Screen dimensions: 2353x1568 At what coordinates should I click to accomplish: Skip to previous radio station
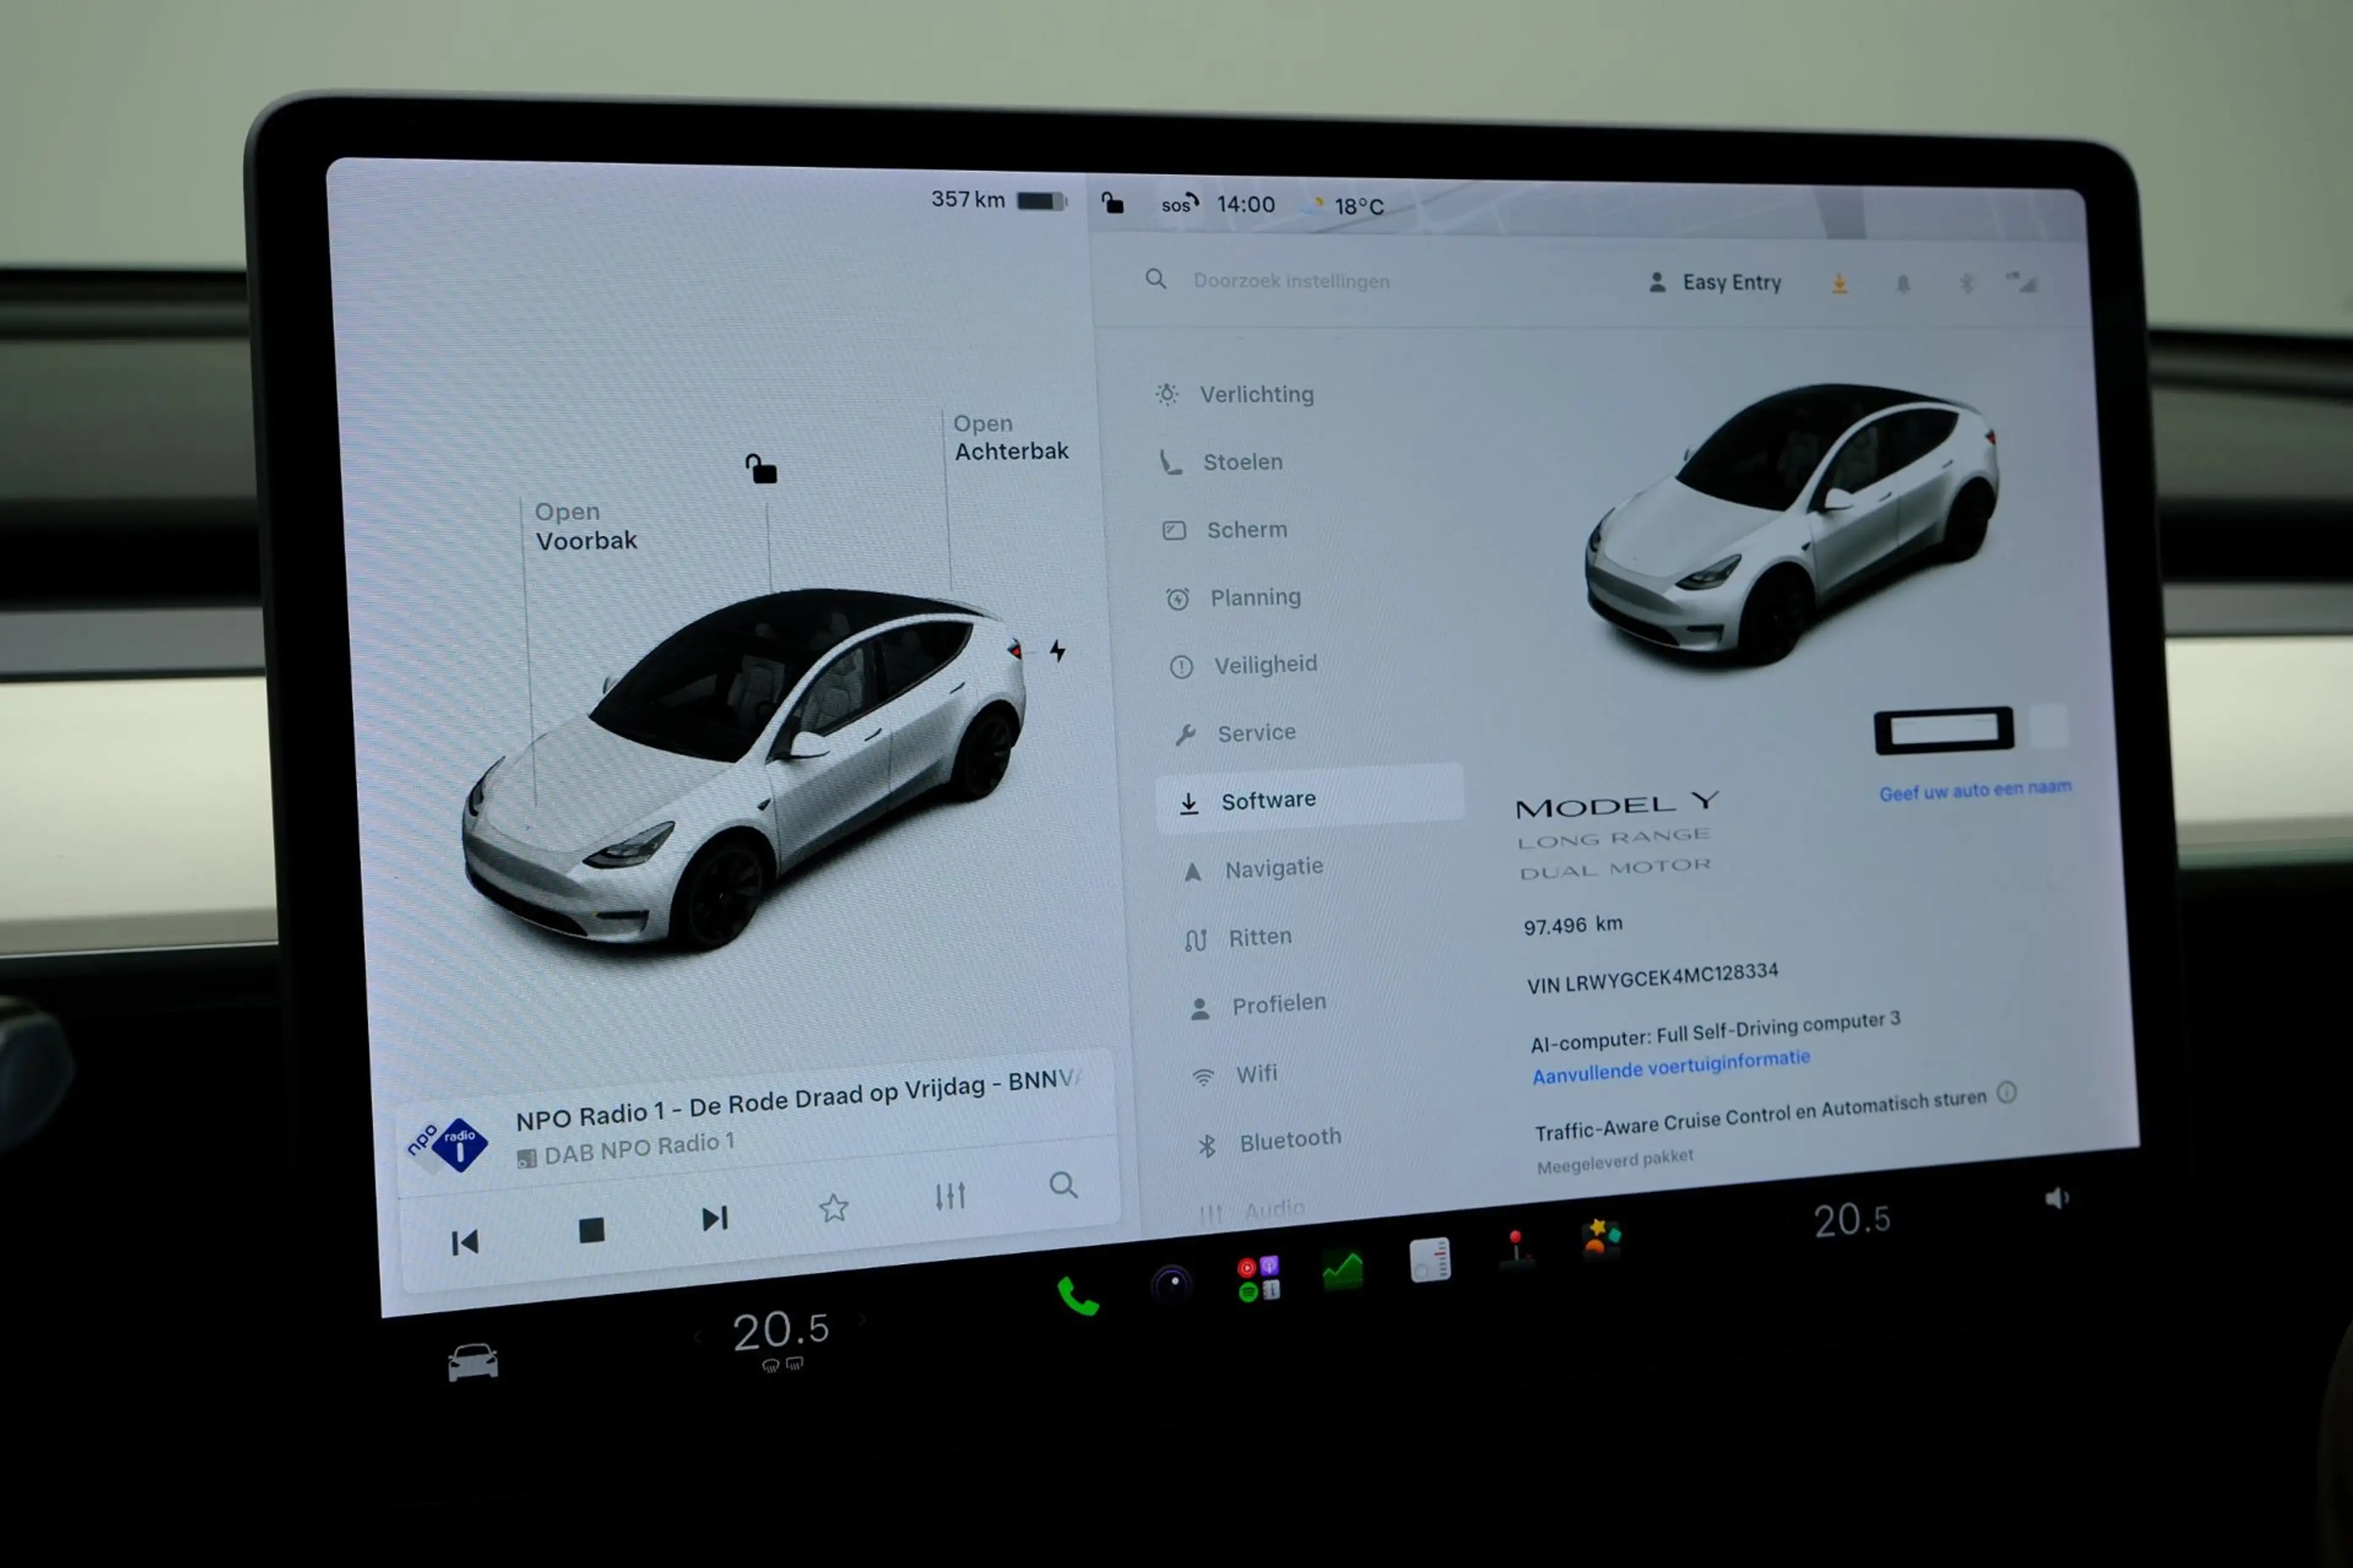click(x=464, y=1243)
